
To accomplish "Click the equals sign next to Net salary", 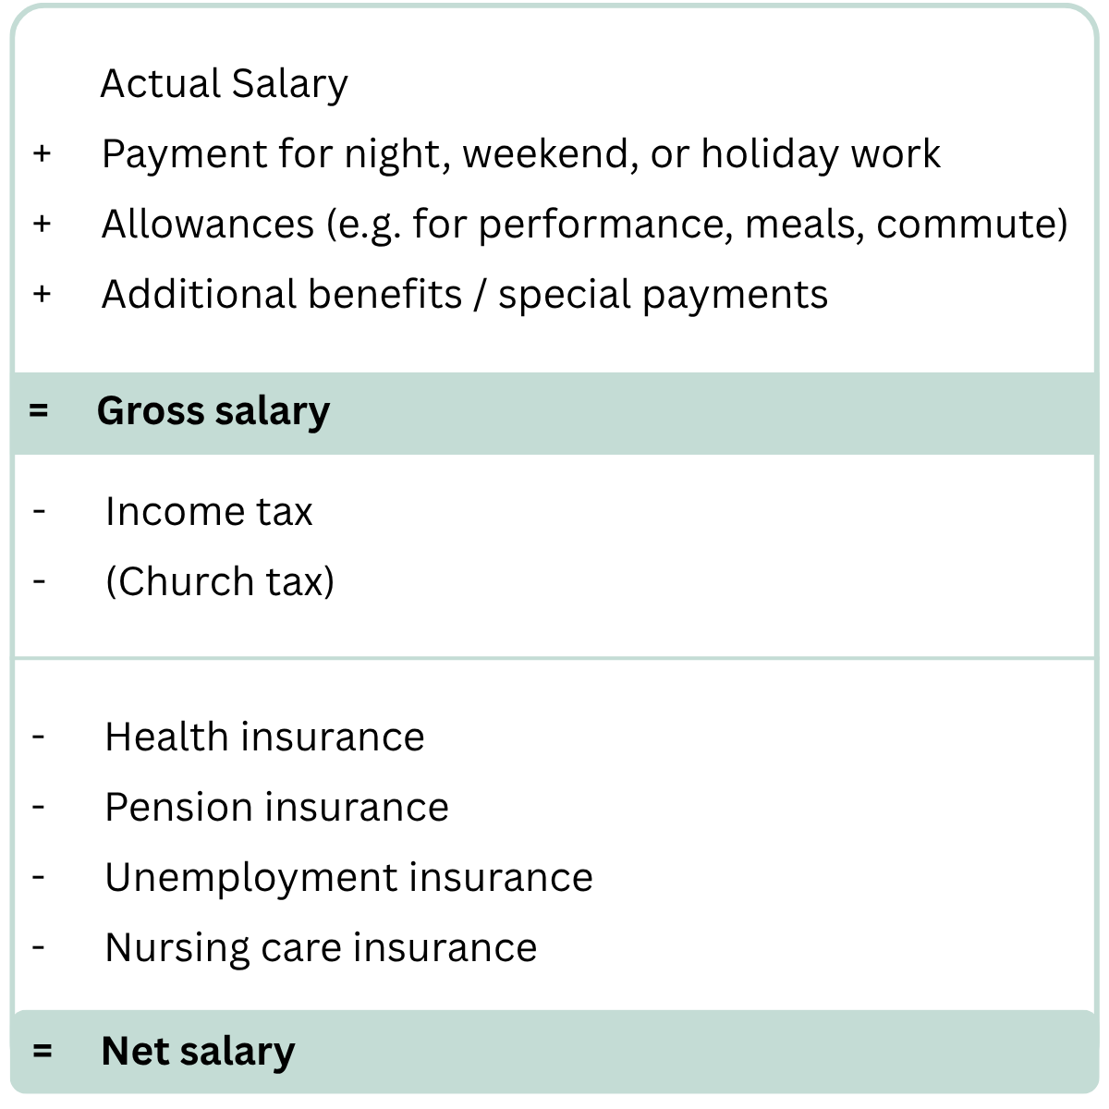I will click(42, 1052).
